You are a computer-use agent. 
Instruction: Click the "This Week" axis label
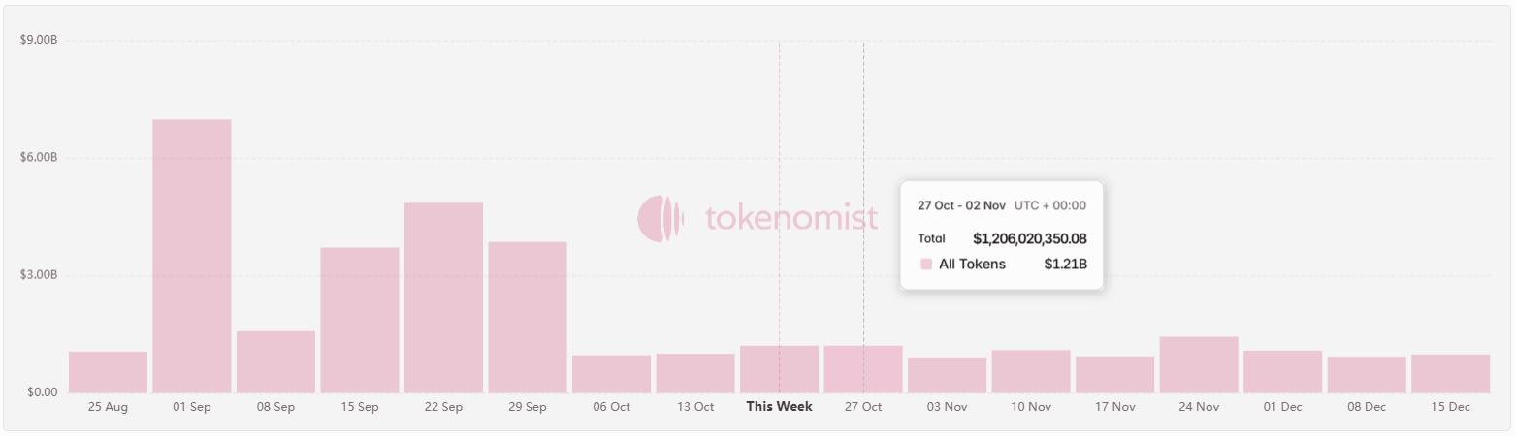[x=779, y=407]
